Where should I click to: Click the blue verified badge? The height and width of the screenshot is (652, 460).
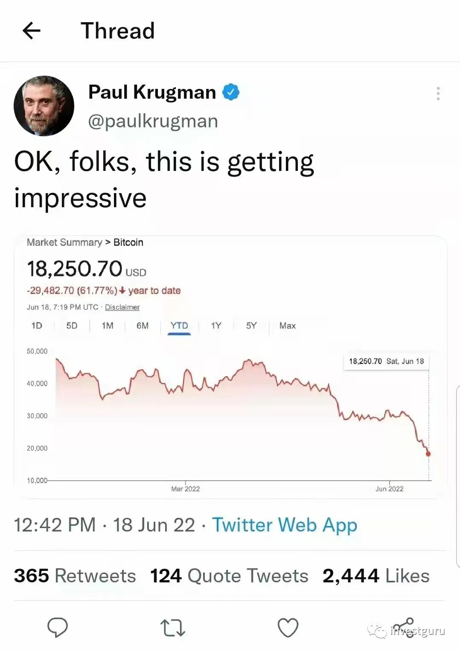231,92
